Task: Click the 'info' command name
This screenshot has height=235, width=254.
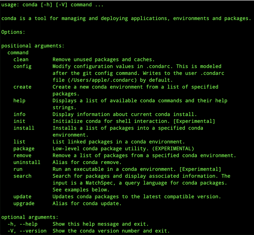Action: click(x=19, y=114)
